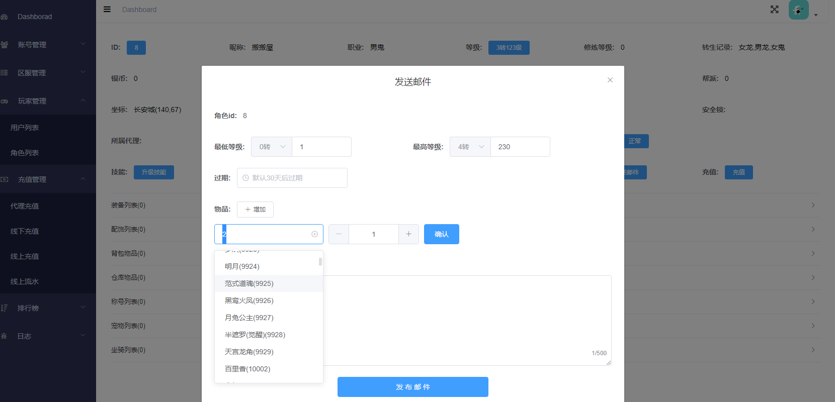The width and height of the screenshot is (835, 402).
Task: Expand the 排行榜 sidebar section
Action: pos(48,308)
